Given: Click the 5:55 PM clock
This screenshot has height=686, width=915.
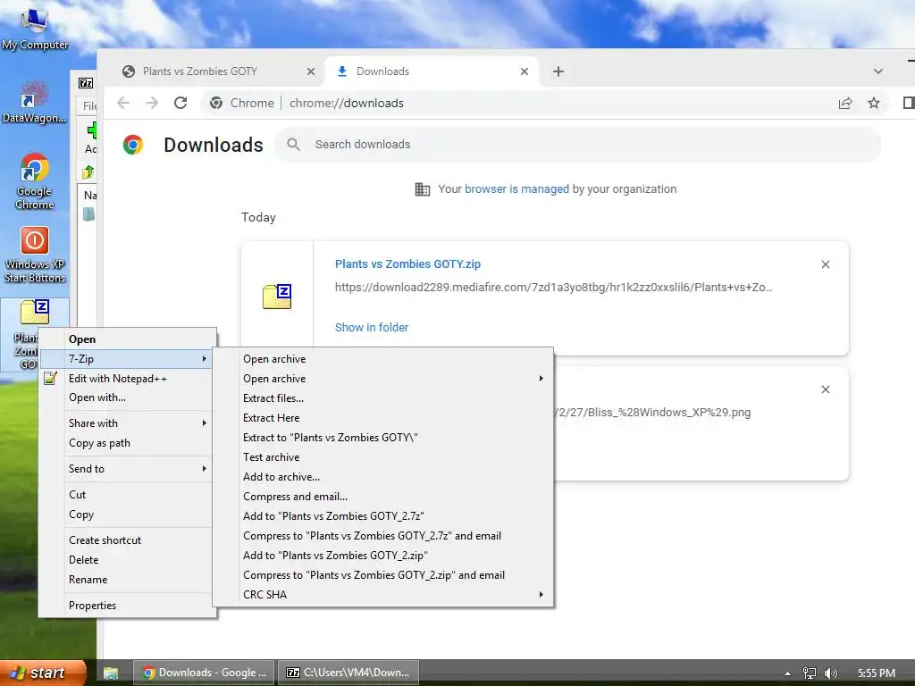Looking at the screenshot, I should [x=877, y=673].
